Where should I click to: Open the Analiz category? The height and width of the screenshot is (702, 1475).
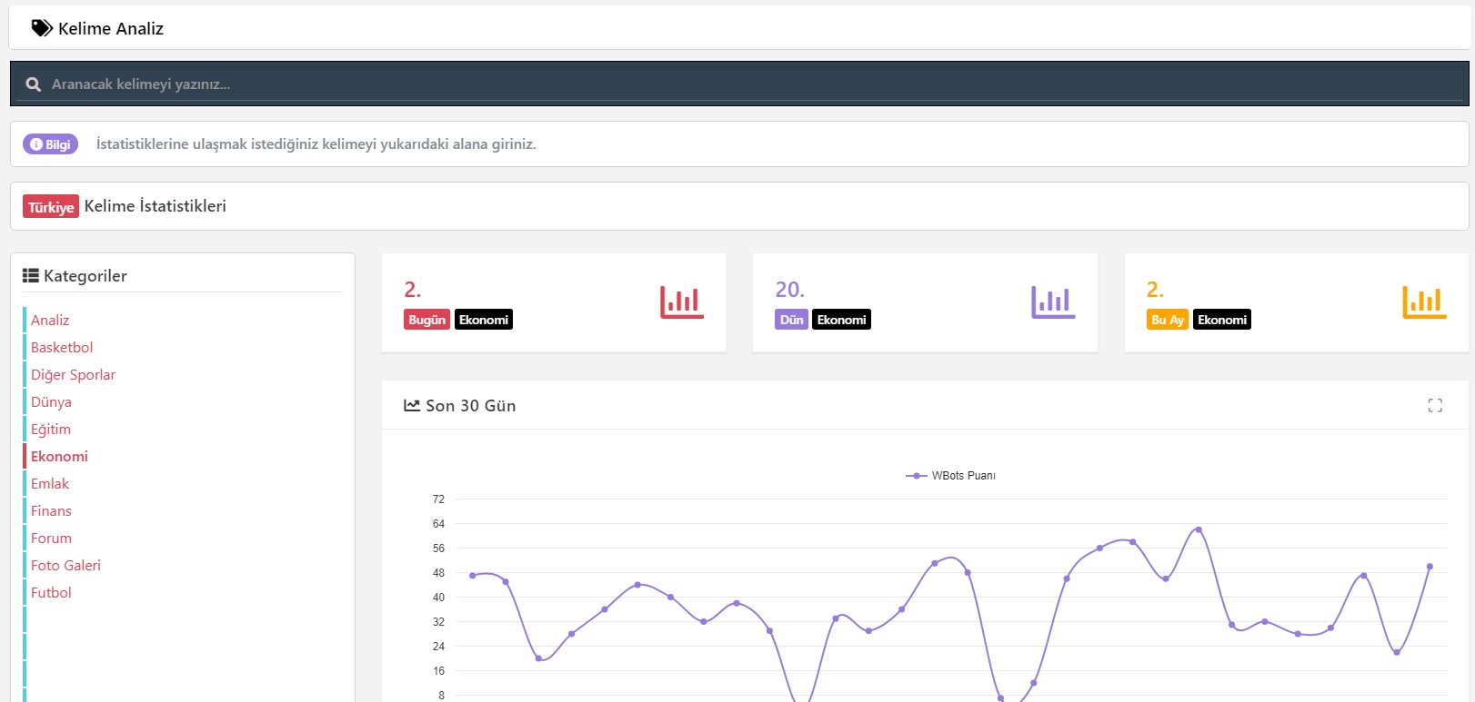point(50,321)
